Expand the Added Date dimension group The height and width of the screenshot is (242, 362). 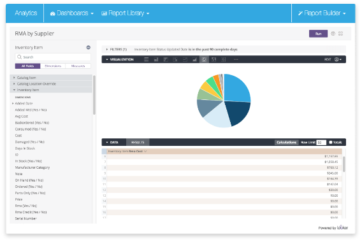point(13,104)
